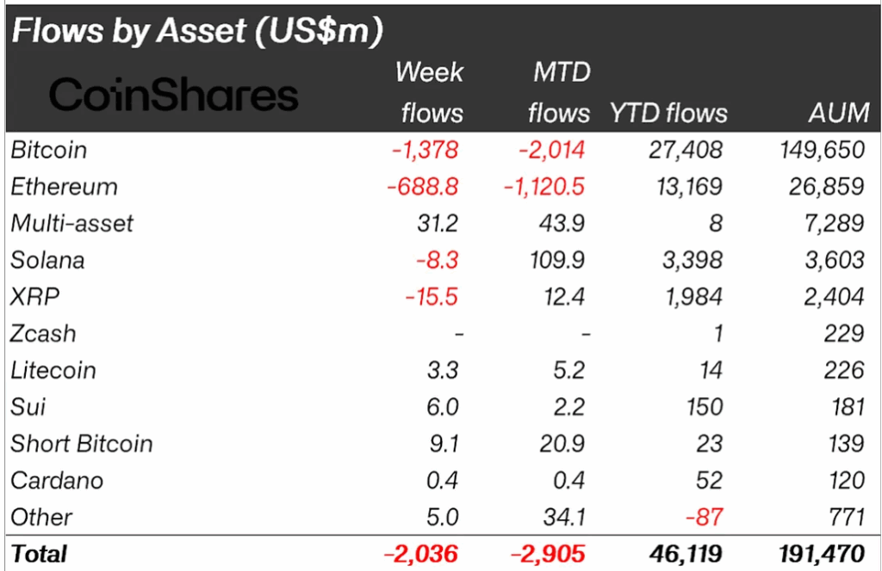Select the Week flows column header
Screen dimensions: 882x571
[429, 92]
